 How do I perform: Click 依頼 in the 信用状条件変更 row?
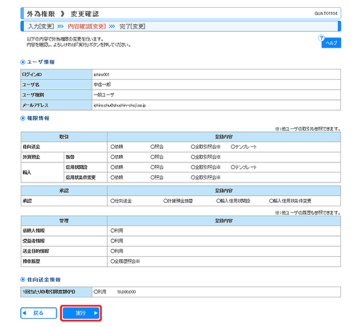pyautogui.click(x=117, y=178)
